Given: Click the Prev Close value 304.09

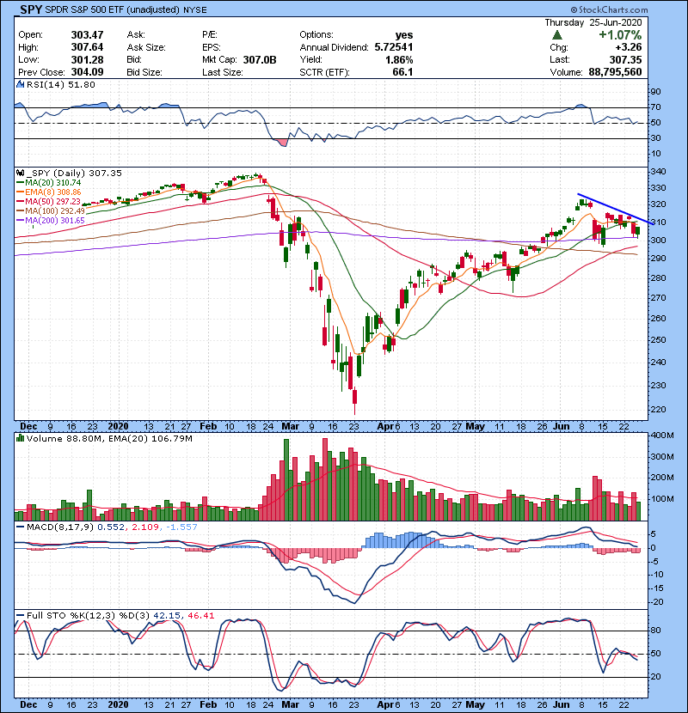Looking at the screenshot, I should [87, 72].
